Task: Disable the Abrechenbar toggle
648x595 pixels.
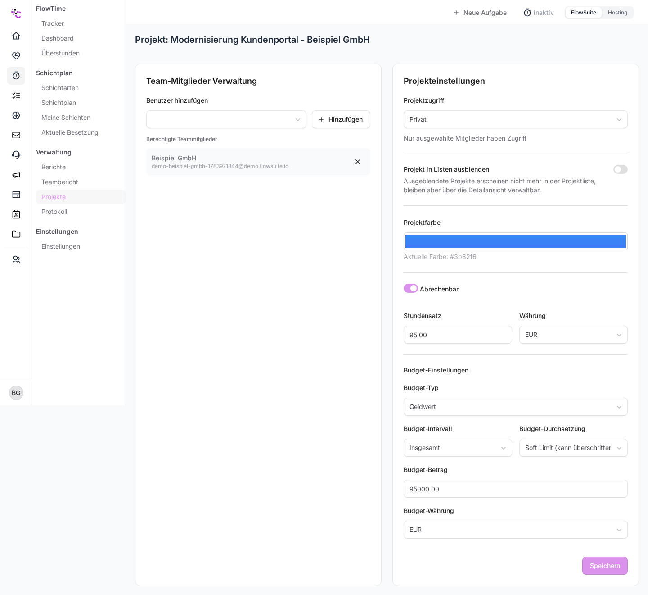Action: [411, 288]
